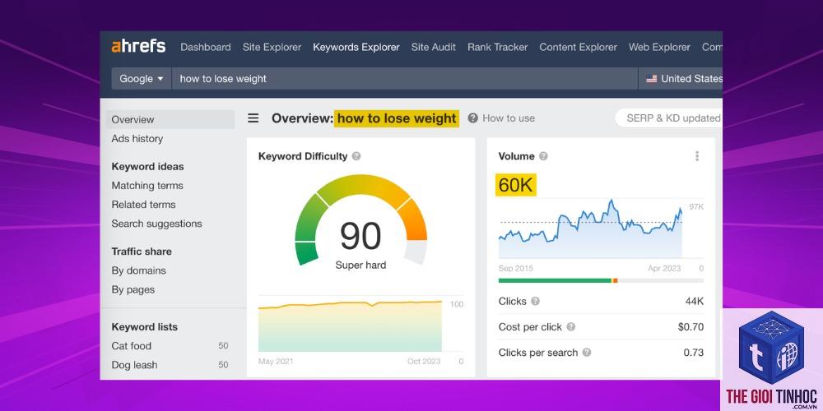Click the Keyword lists heading
This screenshot has width=823, height=411.
(x=144, y=327)
